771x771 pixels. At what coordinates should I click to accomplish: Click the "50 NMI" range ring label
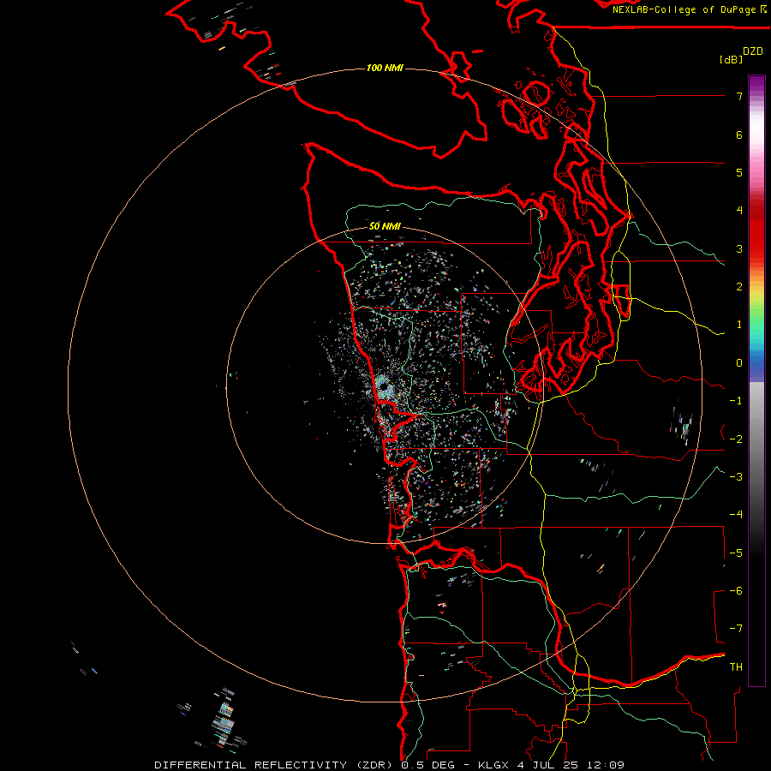(385, 226)
